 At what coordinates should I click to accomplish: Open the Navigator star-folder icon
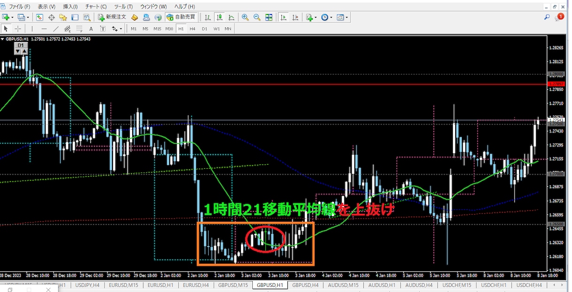(x=63, y=17)
